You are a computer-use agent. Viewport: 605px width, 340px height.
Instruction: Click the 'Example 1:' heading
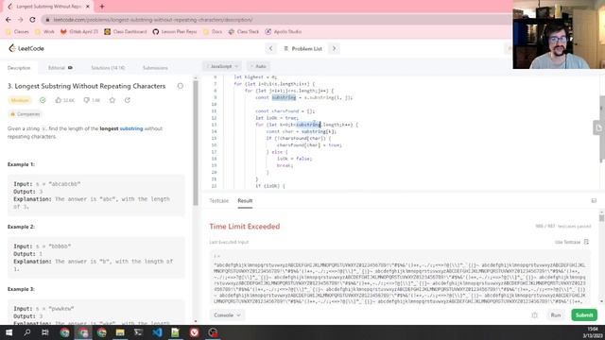(x=21, y=164)
